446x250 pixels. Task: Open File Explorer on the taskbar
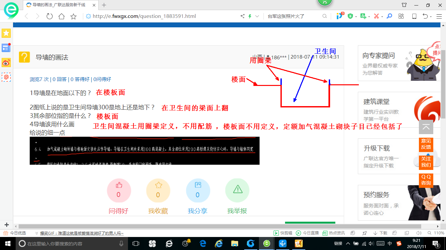pyautogui.click(x=234, y=243)
